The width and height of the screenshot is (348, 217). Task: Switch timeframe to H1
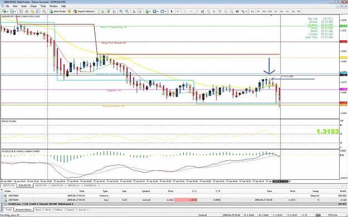click(x=276, y=11)
